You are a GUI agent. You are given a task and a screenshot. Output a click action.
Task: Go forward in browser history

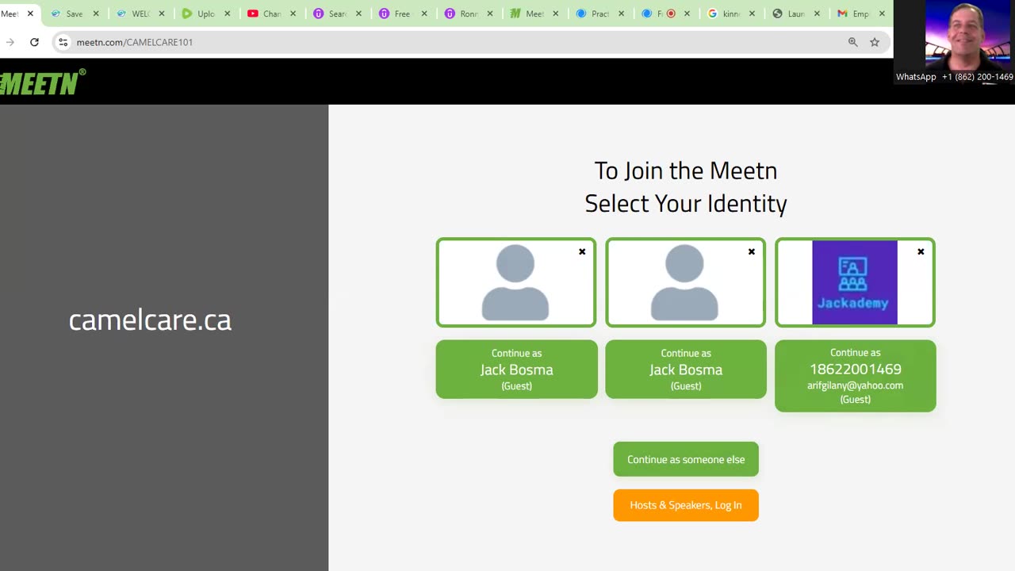click(x=10, y=42)
